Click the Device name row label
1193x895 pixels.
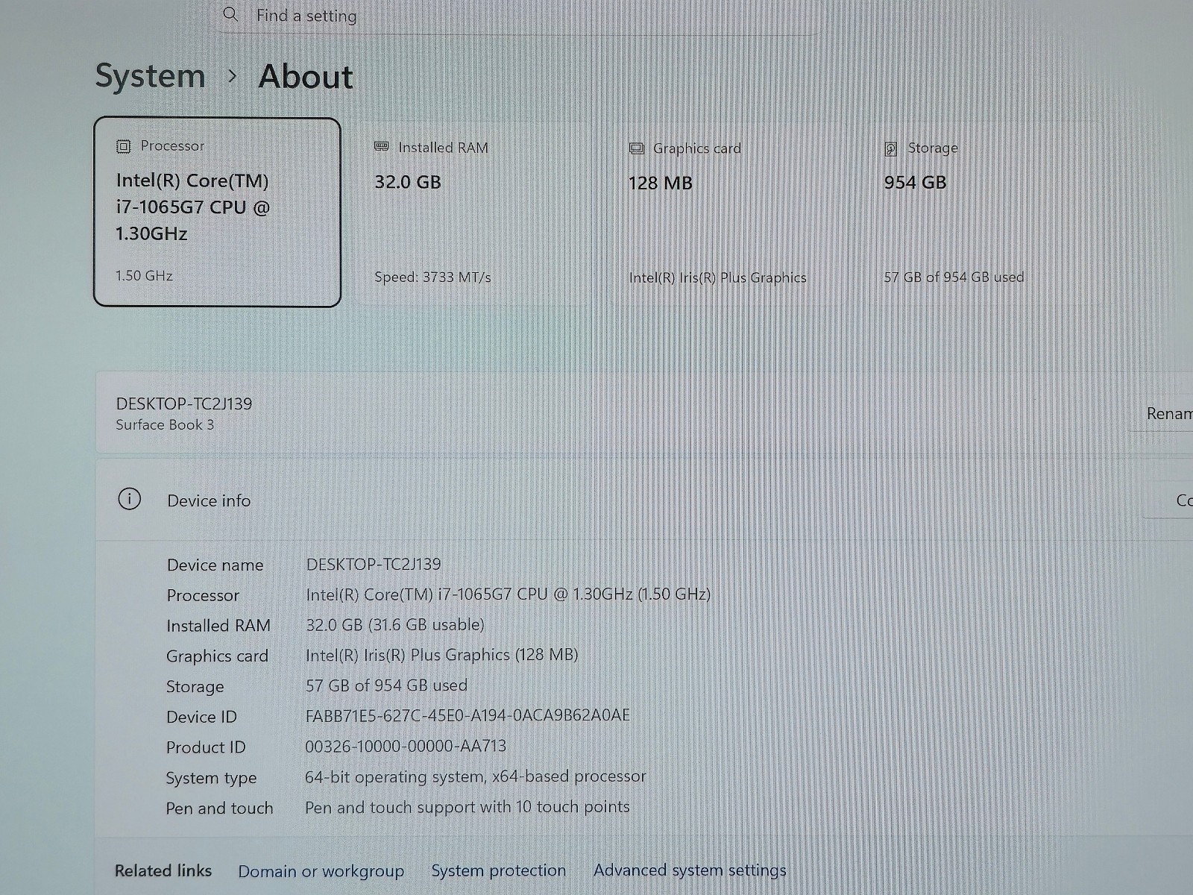(215, 565)
